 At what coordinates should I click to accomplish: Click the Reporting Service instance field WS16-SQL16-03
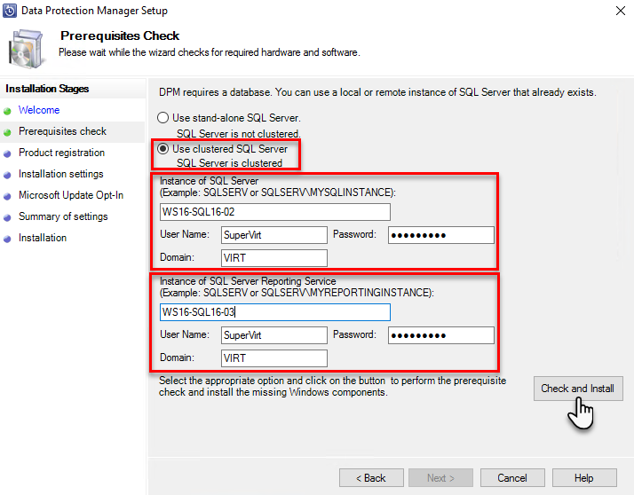[275, 312]
